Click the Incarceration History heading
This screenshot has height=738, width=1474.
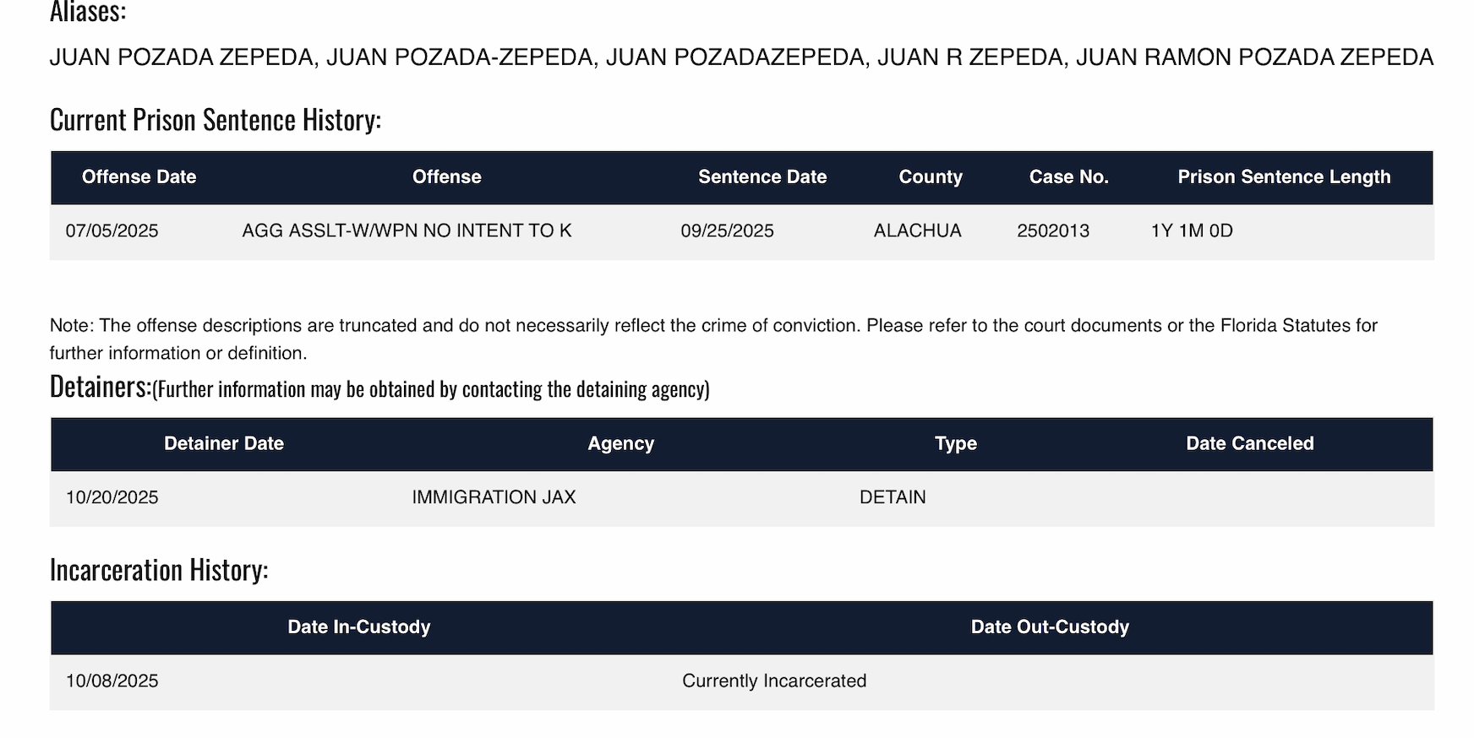(x=158, y=570)
